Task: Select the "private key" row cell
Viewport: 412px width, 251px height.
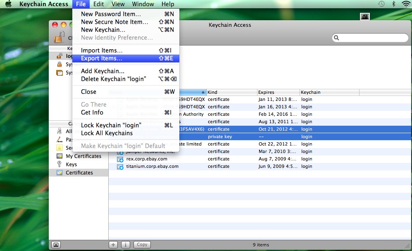Action: click(220, 137)
